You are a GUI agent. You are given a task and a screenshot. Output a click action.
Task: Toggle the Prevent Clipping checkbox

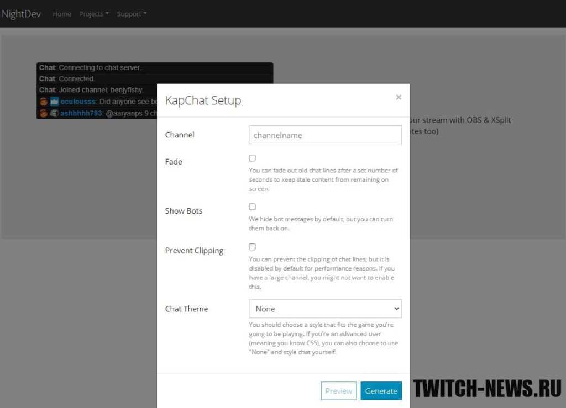(252, 247)
